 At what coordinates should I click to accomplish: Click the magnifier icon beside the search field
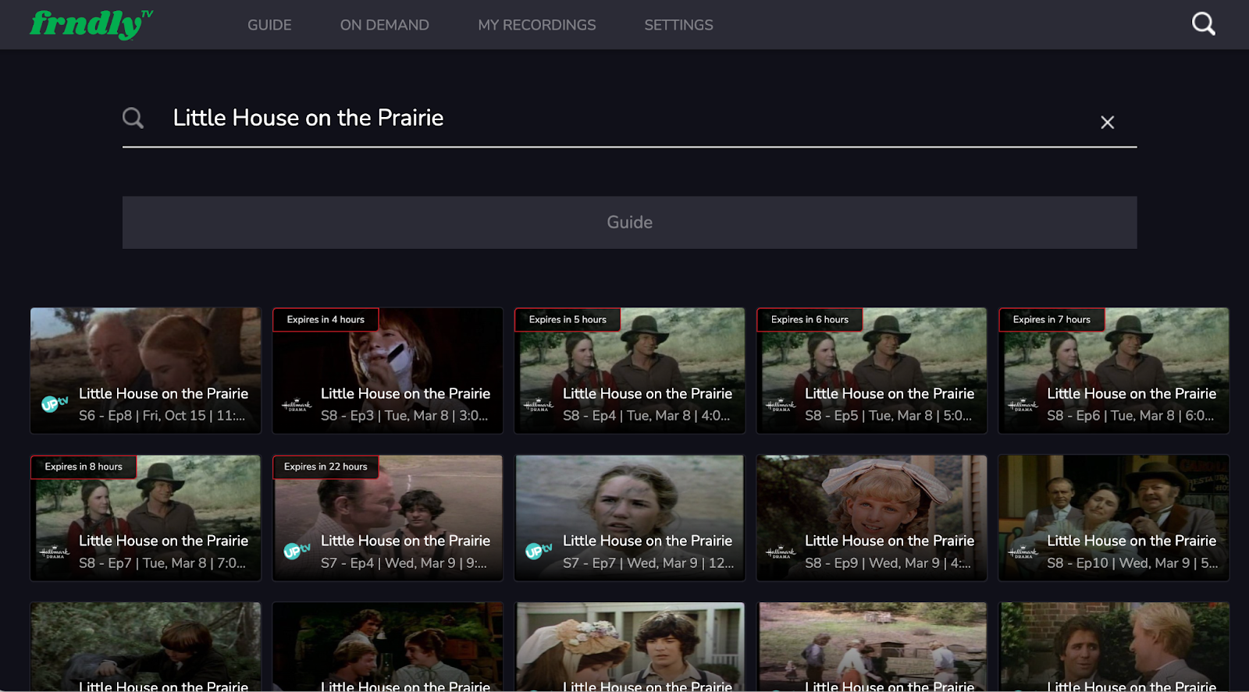[133, 118]
